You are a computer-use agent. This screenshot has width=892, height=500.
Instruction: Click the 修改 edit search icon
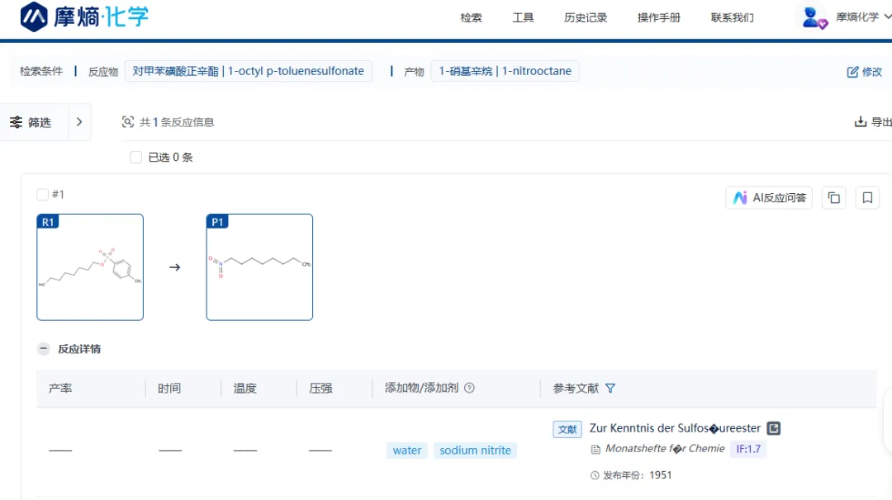click(x=853, y=72)
